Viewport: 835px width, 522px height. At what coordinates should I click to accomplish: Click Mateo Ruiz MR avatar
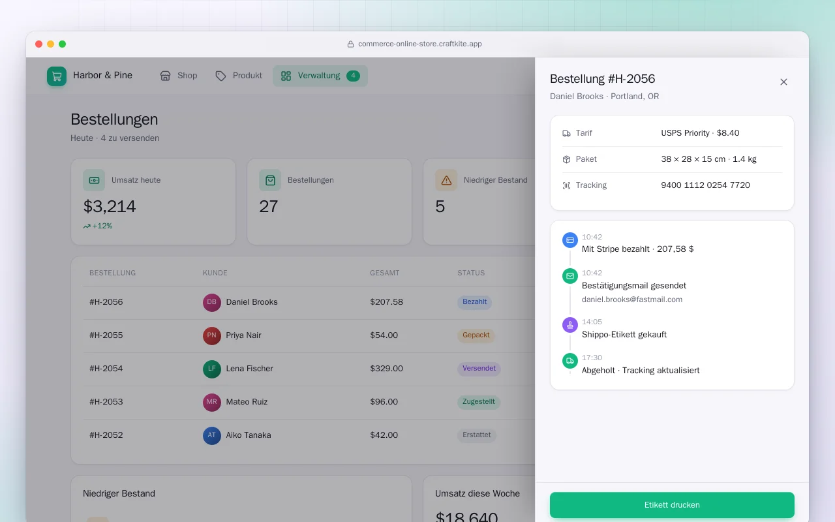pyautogui.click(x=212, y=402)
